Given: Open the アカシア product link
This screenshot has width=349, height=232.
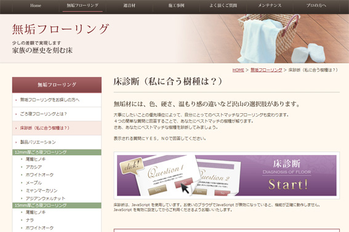Looking at the screenshot, I should point(34,167).
